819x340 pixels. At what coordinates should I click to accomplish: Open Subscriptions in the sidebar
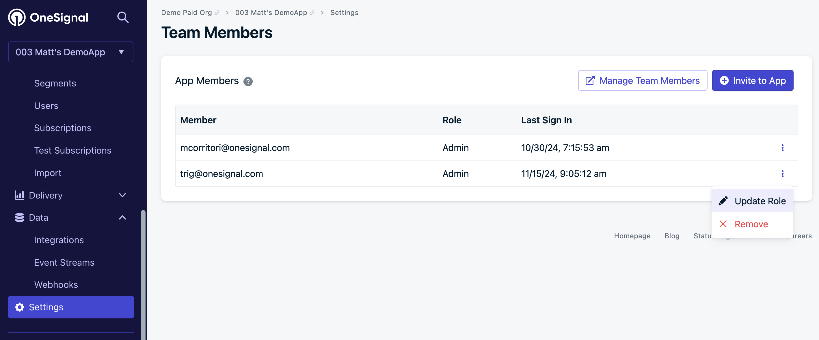(x=63, y=128)
